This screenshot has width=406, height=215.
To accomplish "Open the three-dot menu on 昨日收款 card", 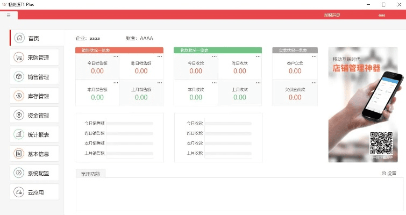I will click(x=258, y=56).
